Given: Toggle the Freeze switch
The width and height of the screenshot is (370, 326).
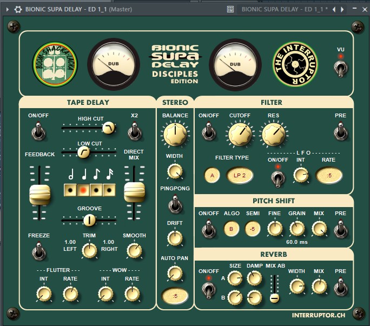Looking at the screenshot, I should 39,251.
